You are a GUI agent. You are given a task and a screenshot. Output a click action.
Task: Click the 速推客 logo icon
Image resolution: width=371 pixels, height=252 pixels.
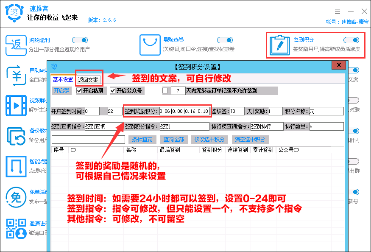pos(14,12)
